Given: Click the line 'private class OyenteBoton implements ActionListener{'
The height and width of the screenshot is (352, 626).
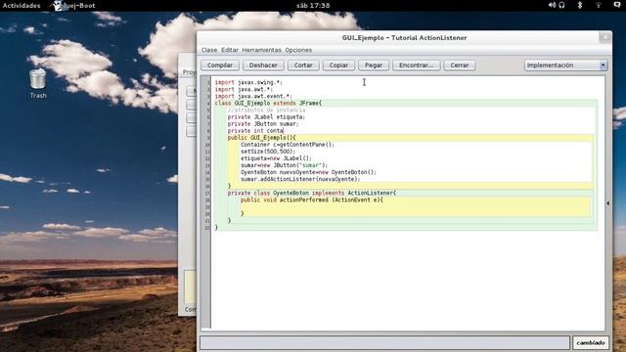Looking at the screenshot, I should [312, 193].
